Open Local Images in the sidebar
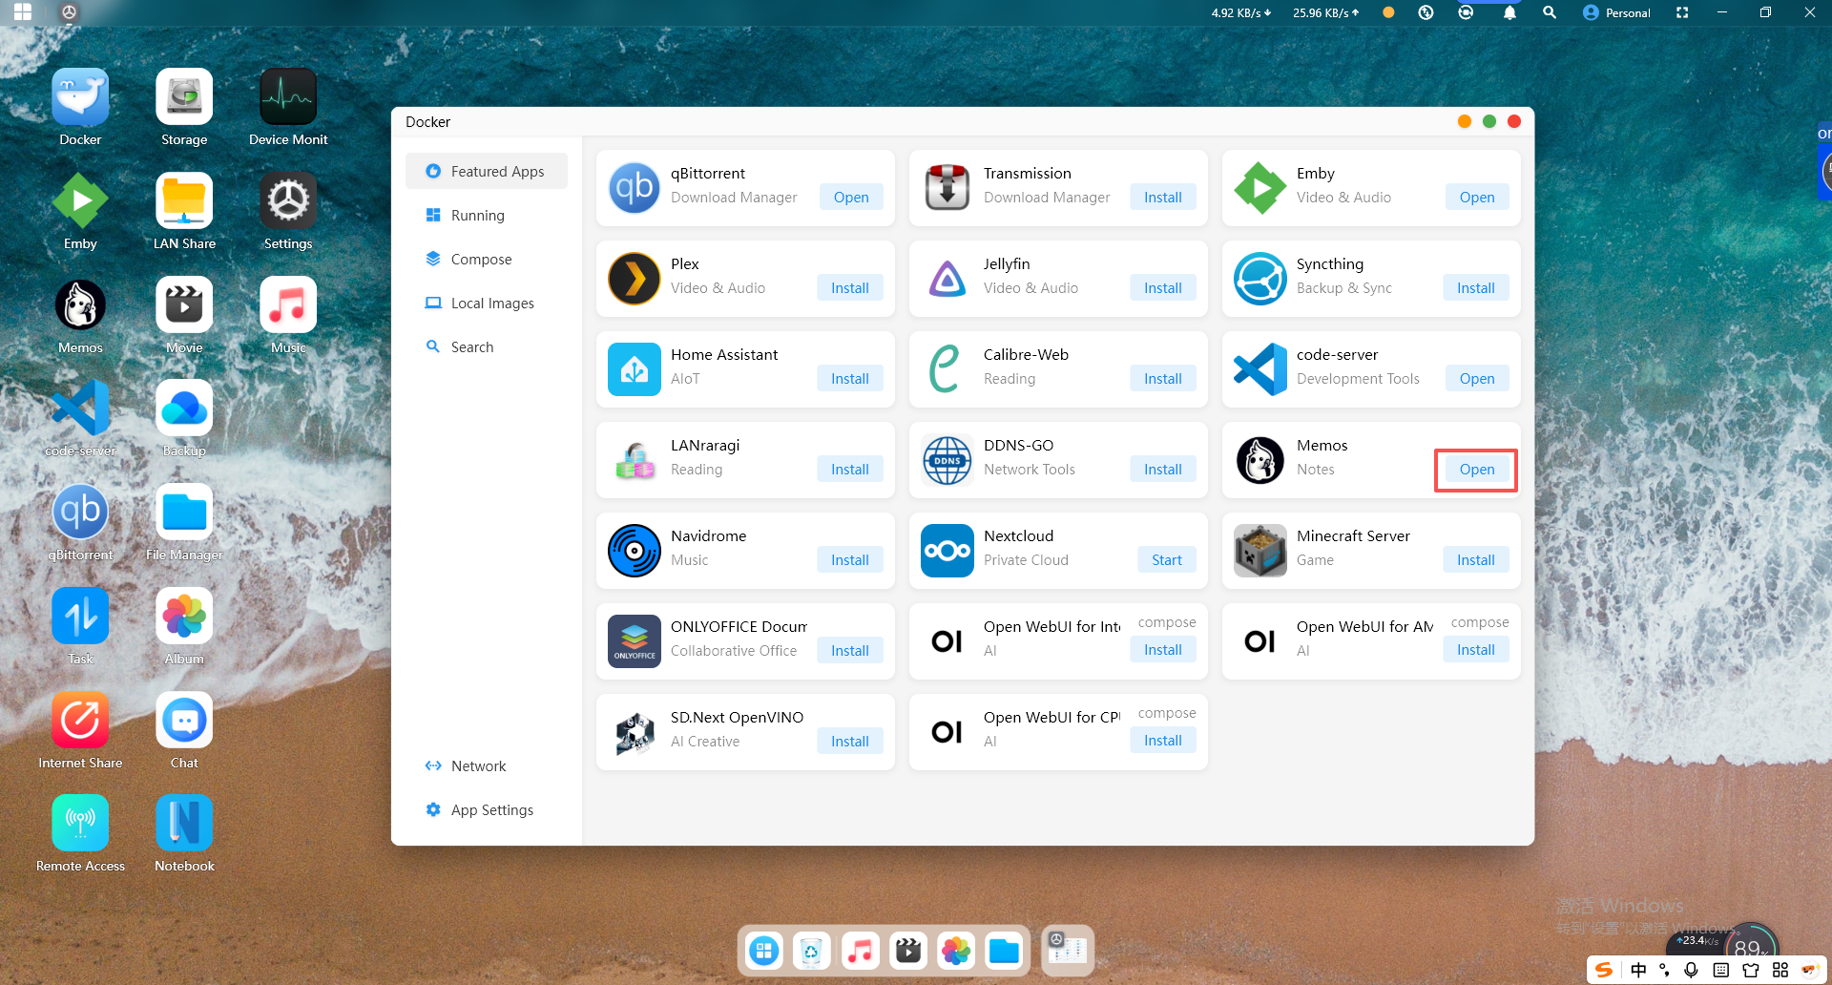 [x=487, y=304]
